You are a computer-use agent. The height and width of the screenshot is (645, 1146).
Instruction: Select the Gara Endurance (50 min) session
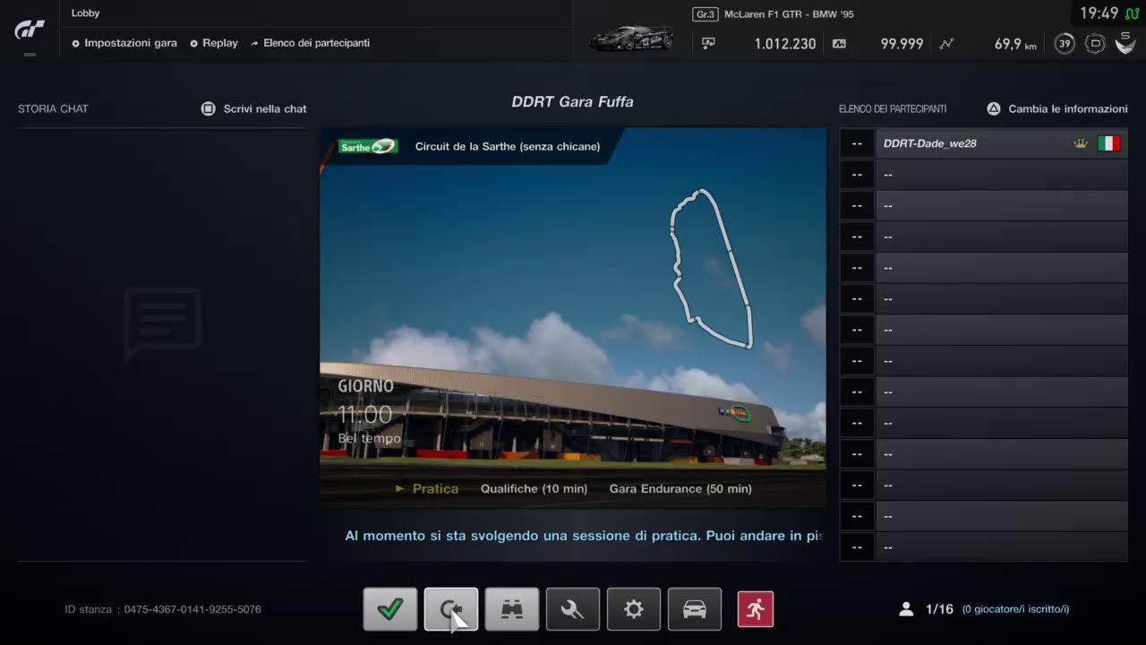[x=680, y=488]
